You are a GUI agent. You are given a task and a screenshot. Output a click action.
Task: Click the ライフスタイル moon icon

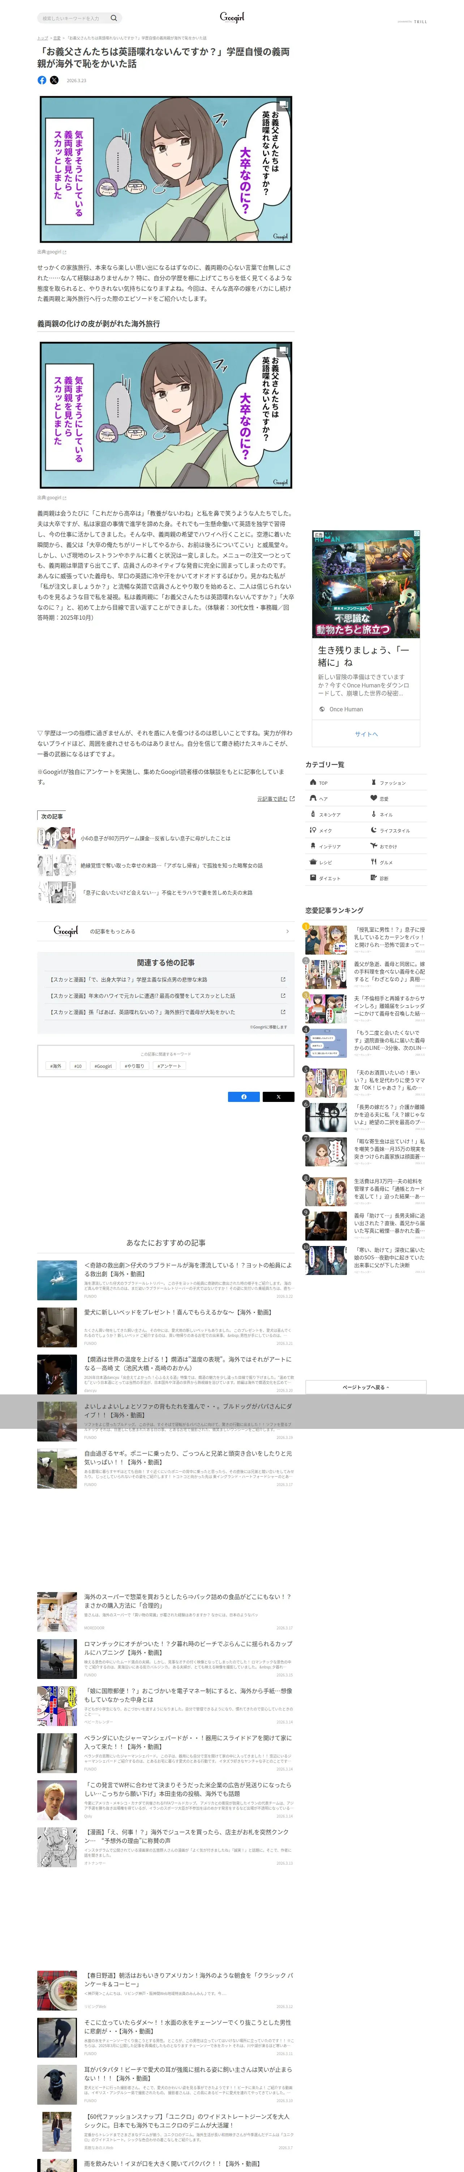pyautogui.click(x=374, y=830)
